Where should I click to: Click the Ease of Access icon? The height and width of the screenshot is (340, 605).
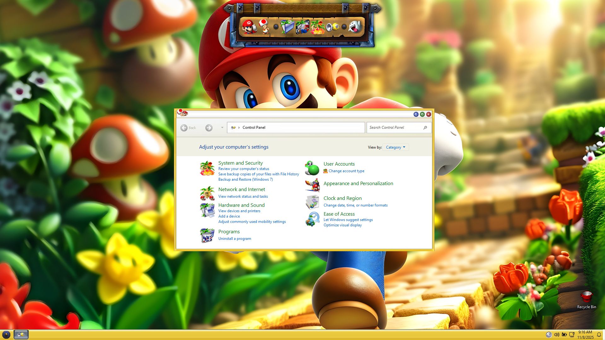312,219
